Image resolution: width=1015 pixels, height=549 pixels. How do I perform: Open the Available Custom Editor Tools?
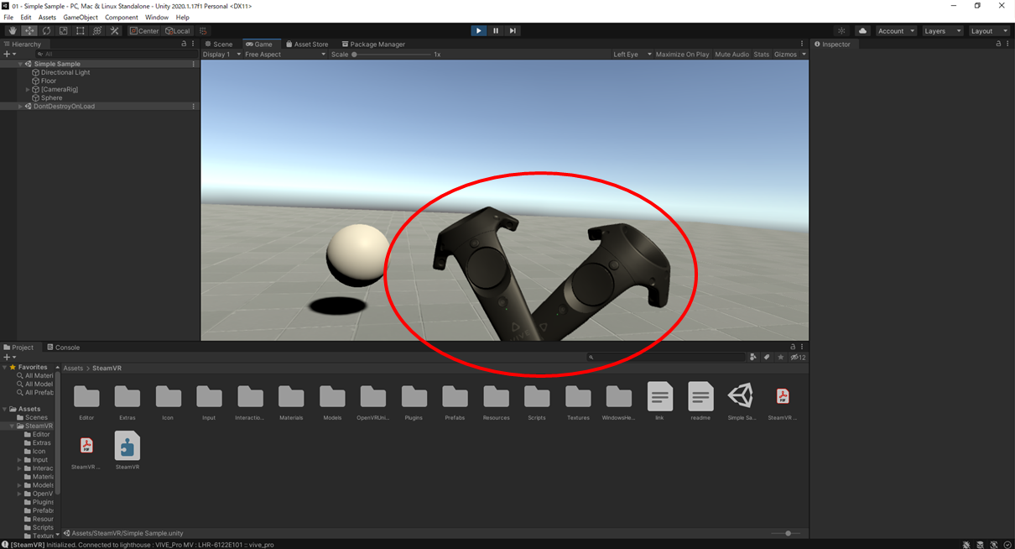point(115,29)
